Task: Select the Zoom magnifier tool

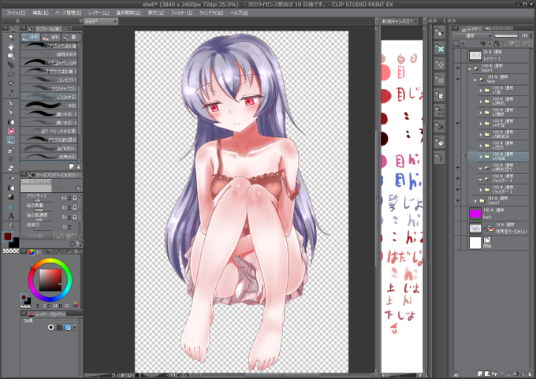Action: click(x=11, y=38)
